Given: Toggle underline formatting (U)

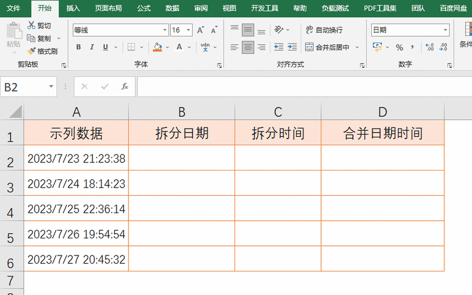Looking at the screenshot, I should [105, 47].
